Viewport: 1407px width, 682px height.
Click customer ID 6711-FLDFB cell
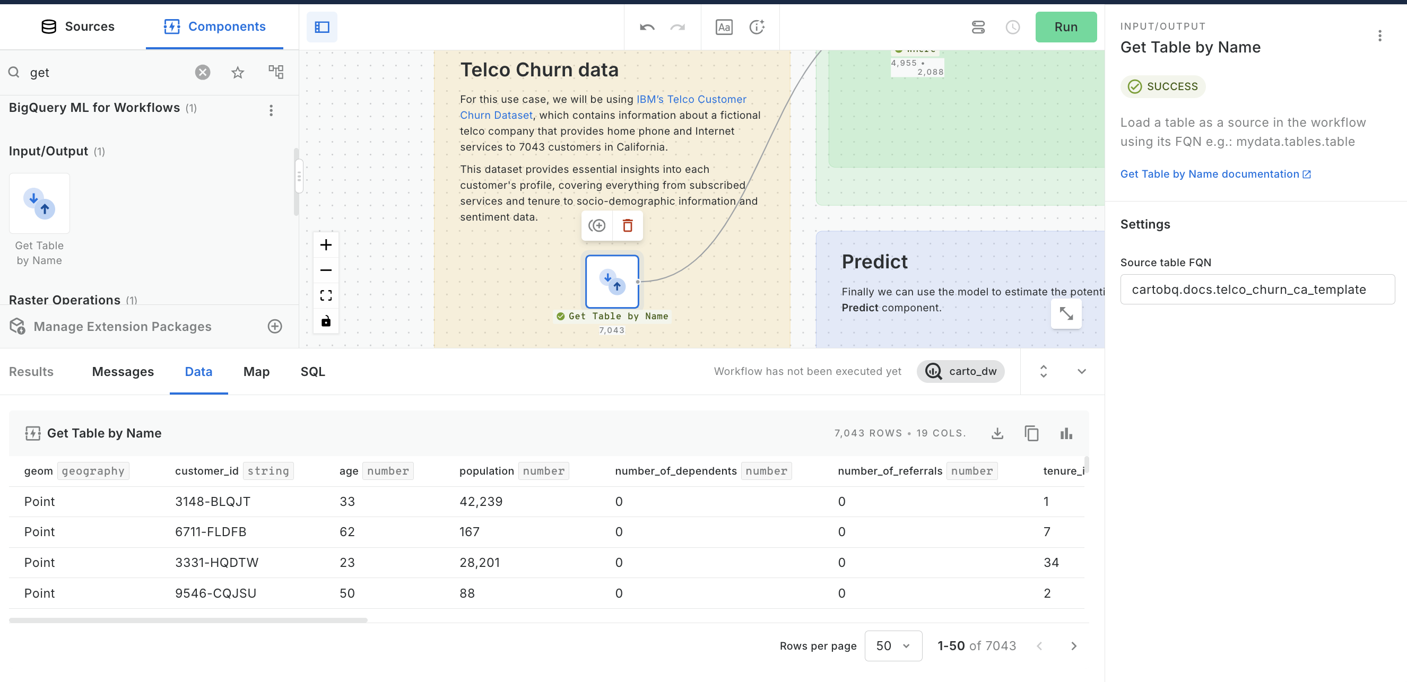(x=210, y=531)
